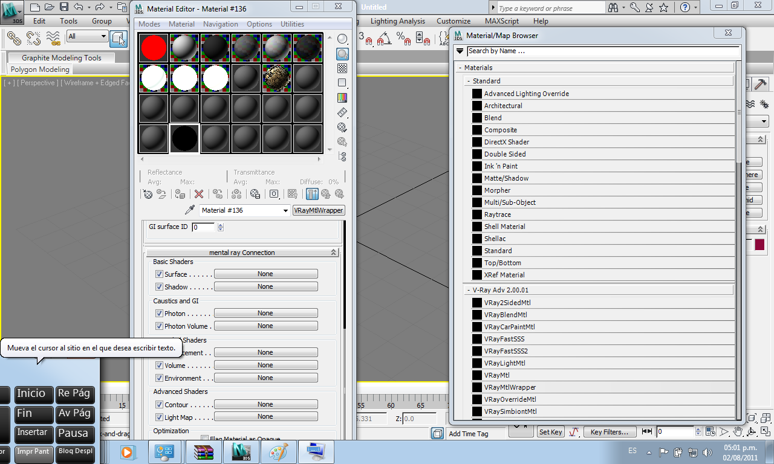Click the Sample UV Tiling icon
The width and height of the screenshot is (774, 464).
(x=342, y=83)
